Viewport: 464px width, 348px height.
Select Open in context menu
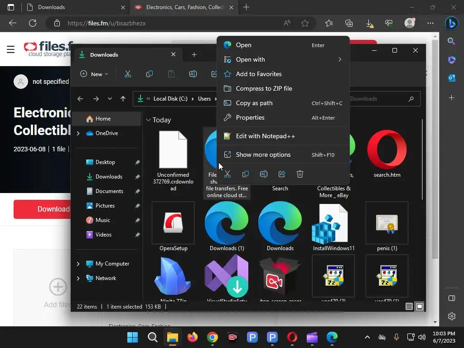pyautogui.click(x=283, y=45)
